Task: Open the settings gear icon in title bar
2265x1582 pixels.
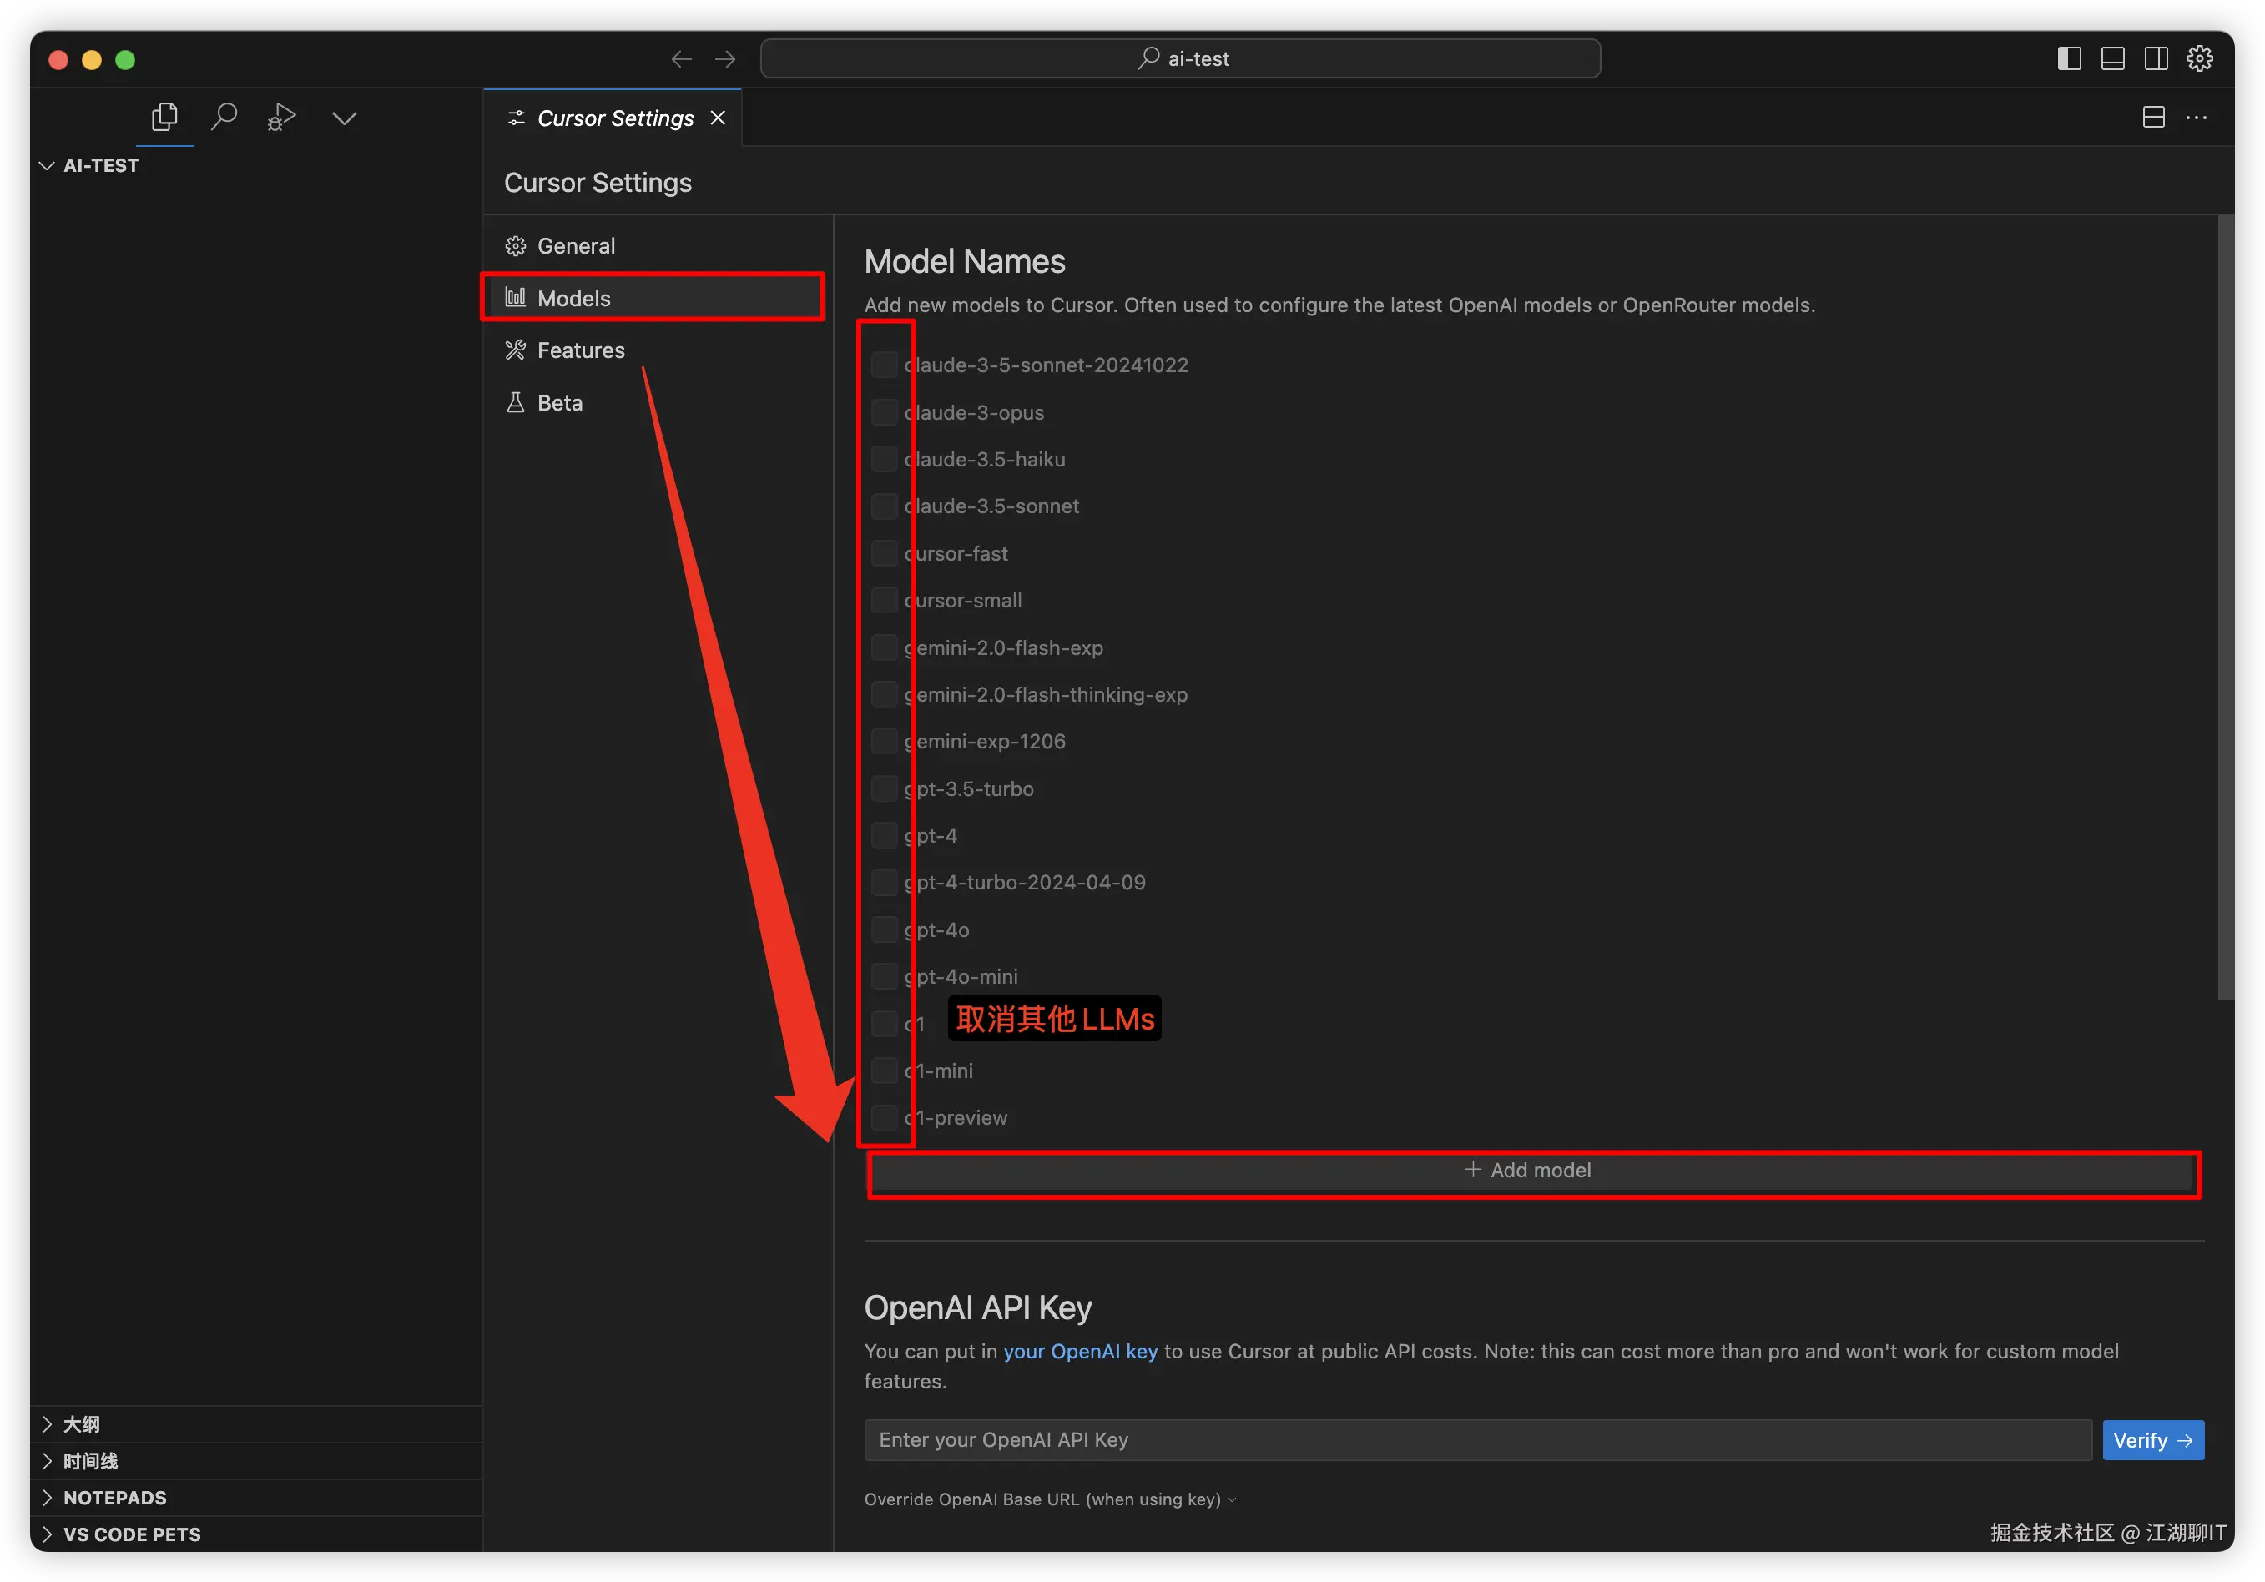Action: 2199,59
